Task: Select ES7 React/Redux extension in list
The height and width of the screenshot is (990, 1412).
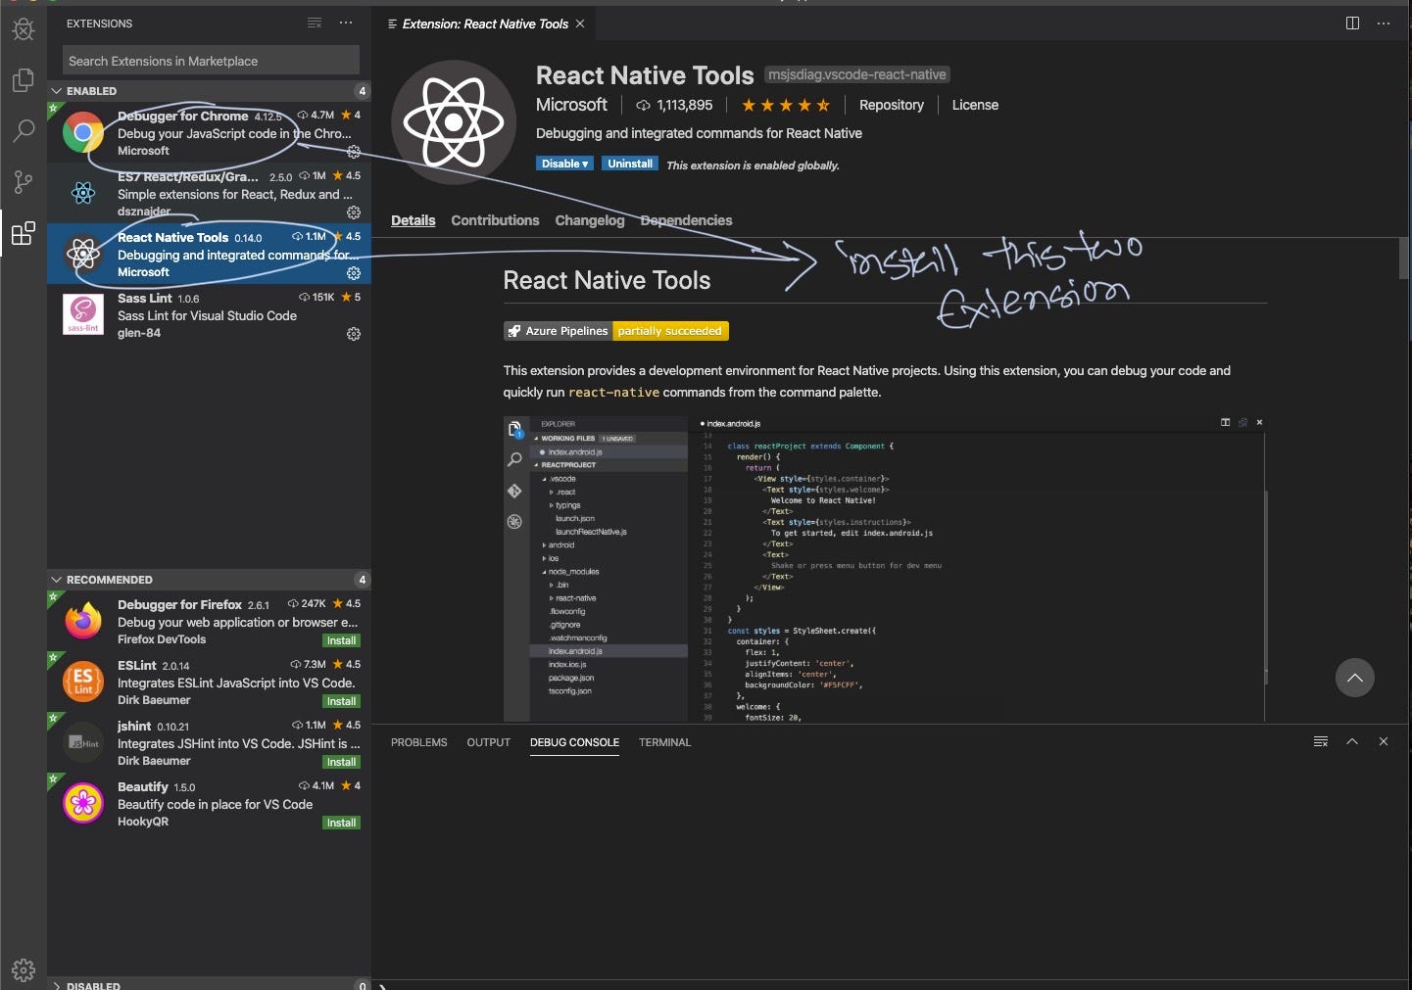Action: pos(209,194)
